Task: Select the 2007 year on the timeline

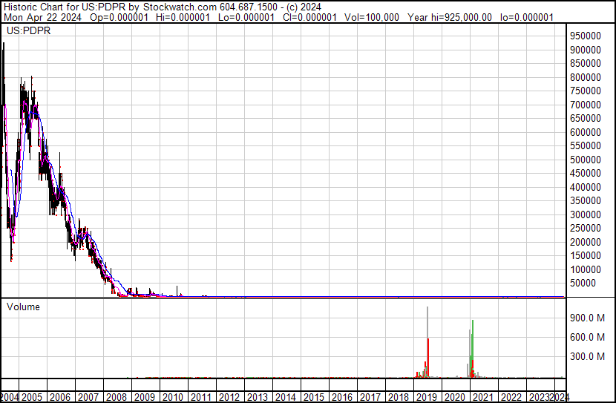Action: [x=88, y=398]
